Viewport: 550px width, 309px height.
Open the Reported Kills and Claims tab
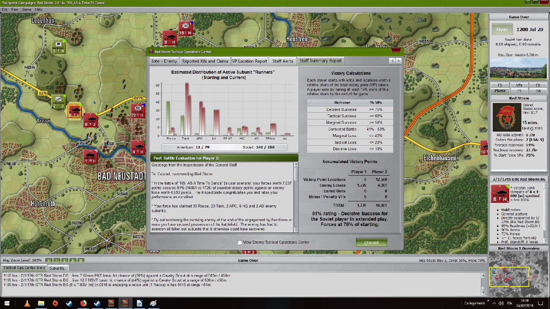pyautogui.click(x=205, y=61)
